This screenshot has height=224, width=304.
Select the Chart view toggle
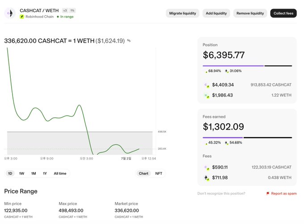pos(144,173)
